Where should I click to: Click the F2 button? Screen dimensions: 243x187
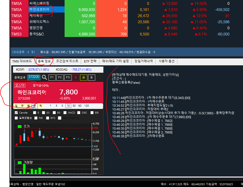tap(60, 77)
